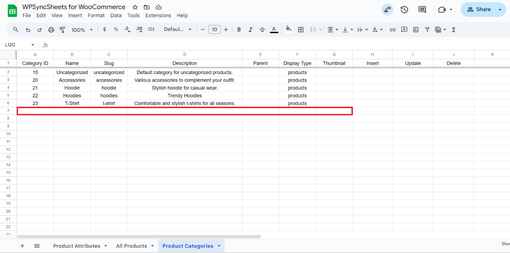Viewport: 510px width, 253px height.
Task: Open the View menu
Action: (x=57, y=15)
